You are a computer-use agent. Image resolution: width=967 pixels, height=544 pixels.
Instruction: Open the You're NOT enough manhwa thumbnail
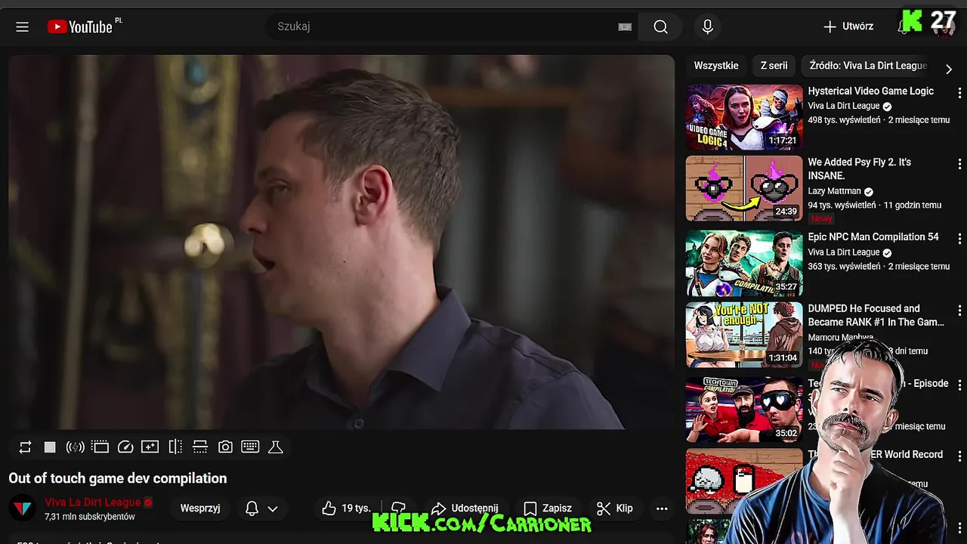click(744, 335)
